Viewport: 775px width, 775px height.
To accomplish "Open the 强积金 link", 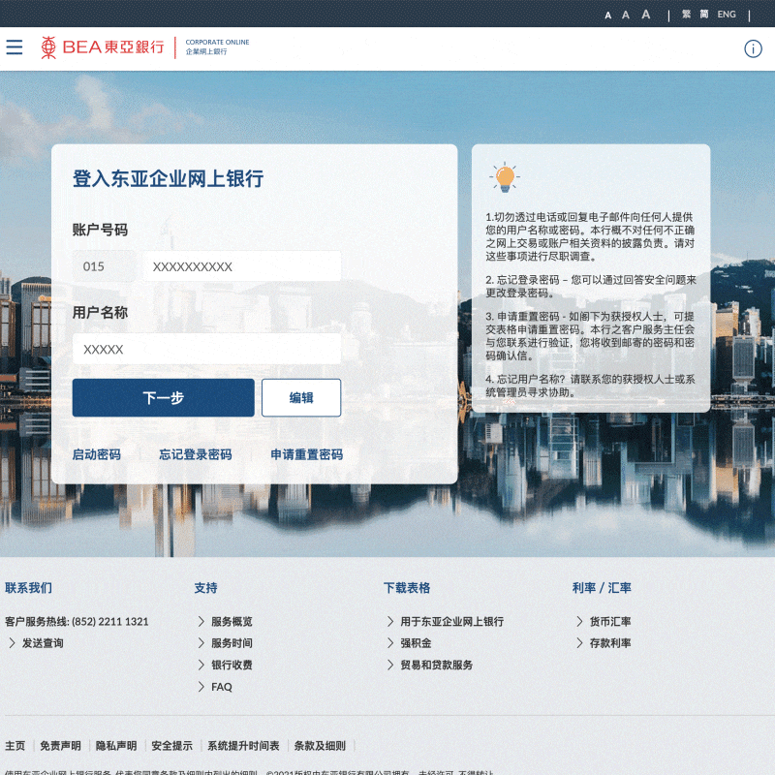I will pyautogui.click(x=416, y=643).
